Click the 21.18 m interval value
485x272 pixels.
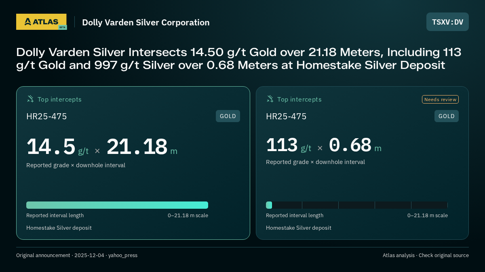pos(142,147)
